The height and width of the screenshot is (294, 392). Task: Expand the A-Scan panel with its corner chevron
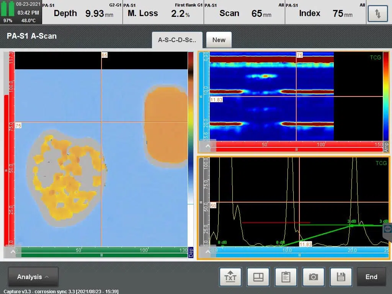coord(208,252)
